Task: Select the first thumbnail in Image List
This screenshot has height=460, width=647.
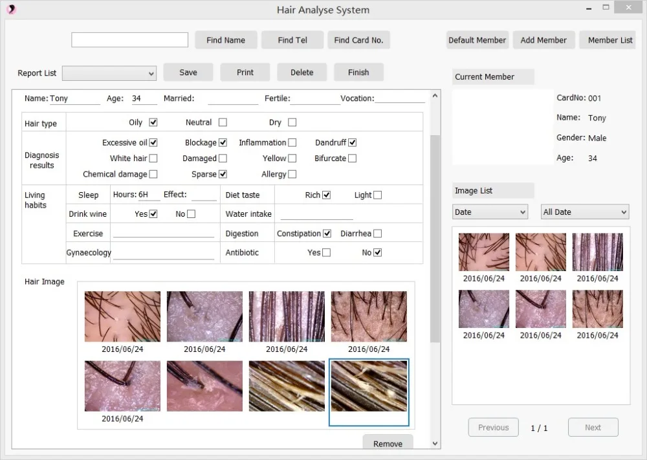Action: [x=483, y=252]
